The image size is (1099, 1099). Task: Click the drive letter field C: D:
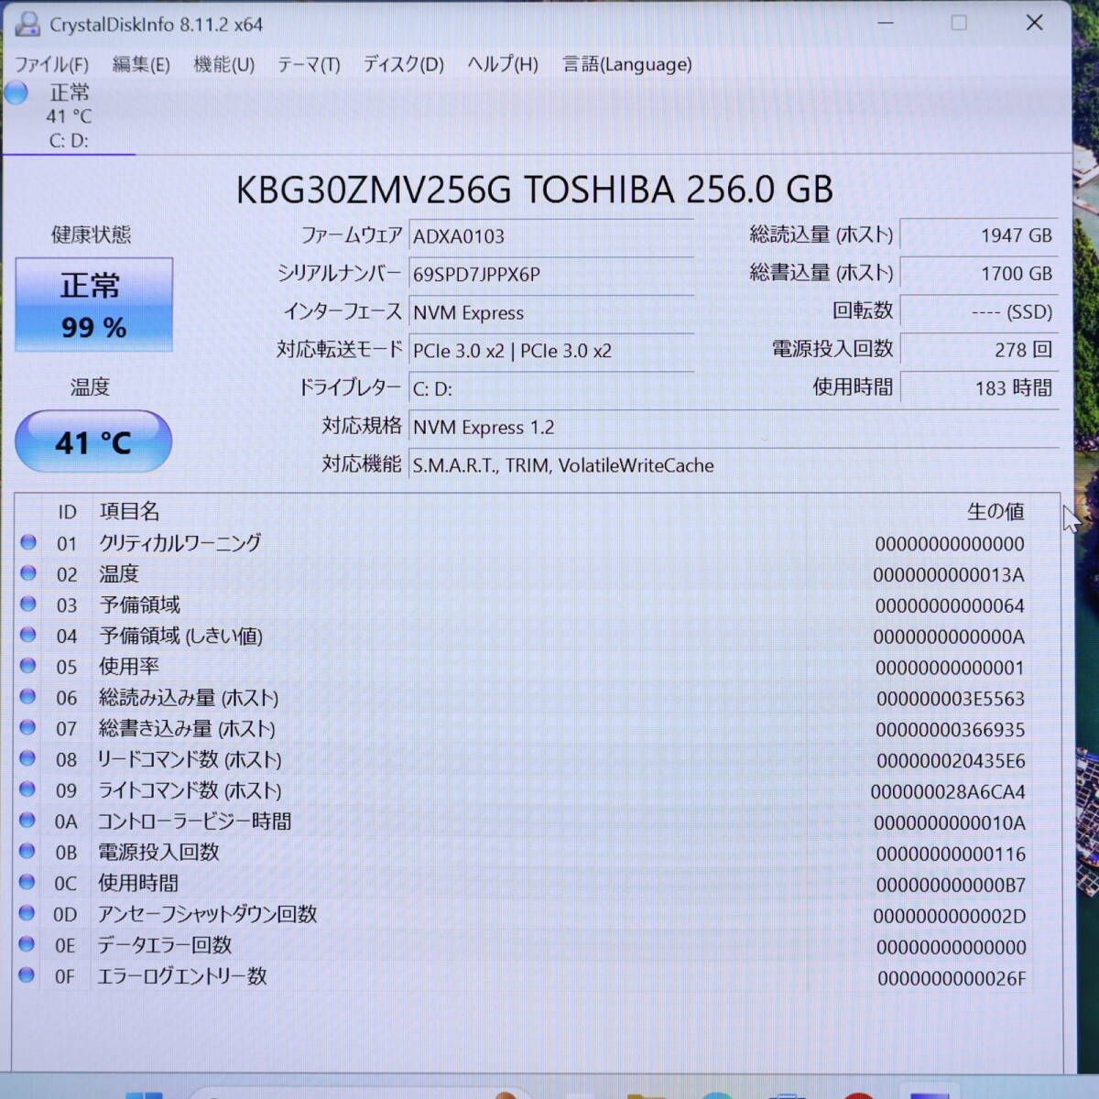[x=551, y=389]
